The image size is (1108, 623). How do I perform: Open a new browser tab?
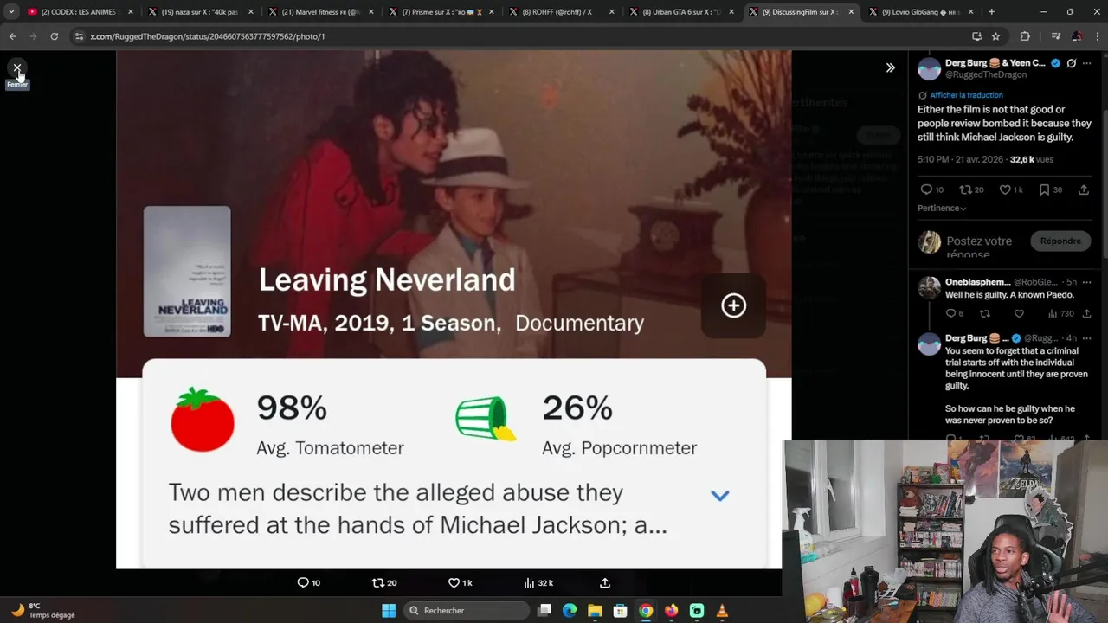point(991,12)
